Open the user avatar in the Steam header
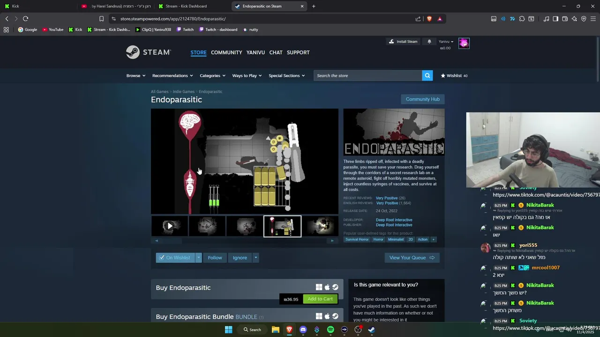Viewport: 600px width, 337px height. pos(464,43)
